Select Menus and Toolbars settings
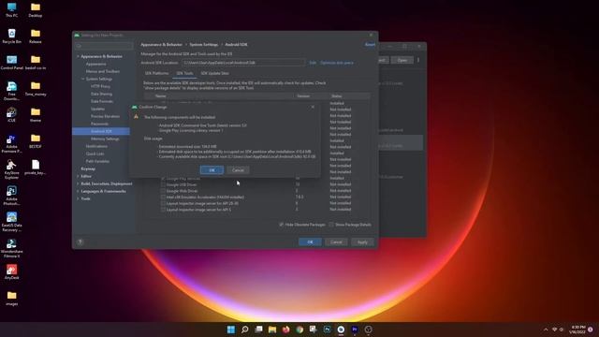Image resolution: width=599 pixels, height=337 pixels. [x=102, y=71]
